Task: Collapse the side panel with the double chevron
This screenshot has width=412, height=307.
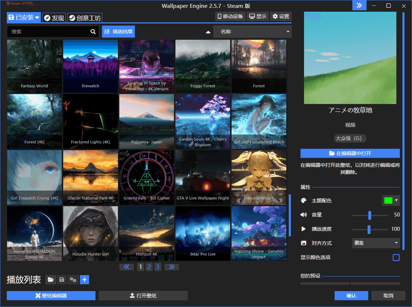Action: click(359, 6)
